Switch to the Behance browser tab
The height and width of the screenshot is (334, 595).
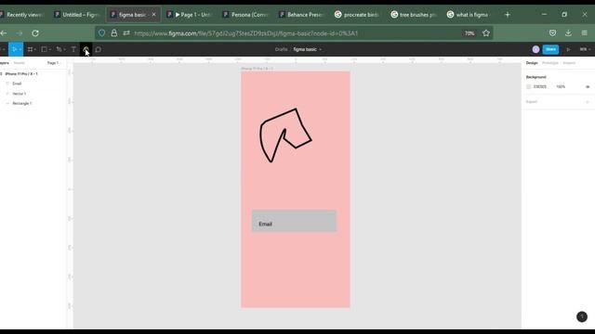[302, 15]
